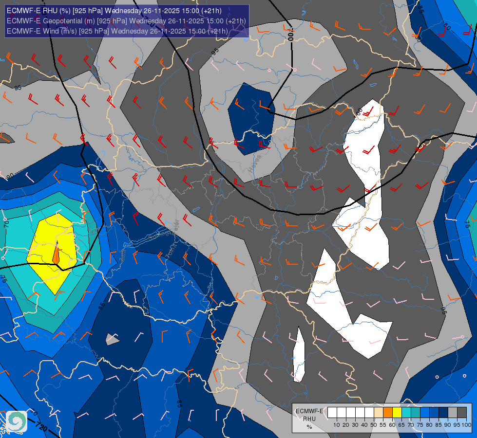The width and height of the screenshot is (477, 438).
Task: Click the swirl logo icon in corner
Action: click(17, 421)
